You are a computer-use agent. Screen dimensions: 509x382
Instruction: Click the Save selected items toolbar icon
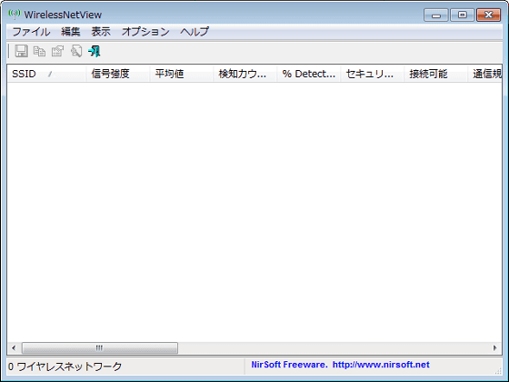tap(22, 51)
